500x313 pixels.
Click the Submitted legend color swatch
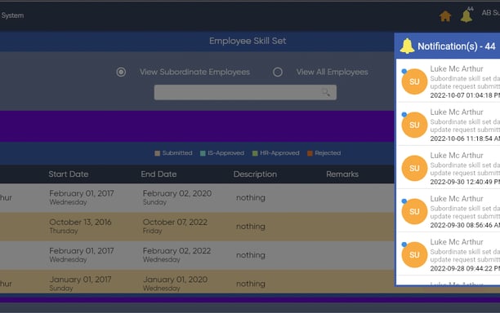pyautogui.click(x=157, y=153)
